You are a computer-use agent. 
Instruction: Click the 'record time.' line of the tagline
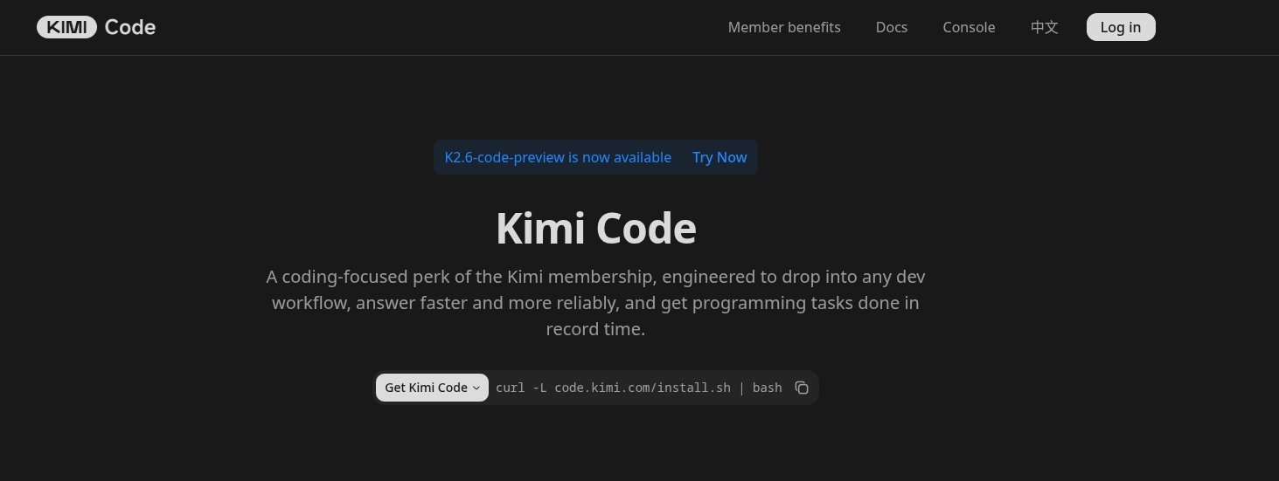595,330
